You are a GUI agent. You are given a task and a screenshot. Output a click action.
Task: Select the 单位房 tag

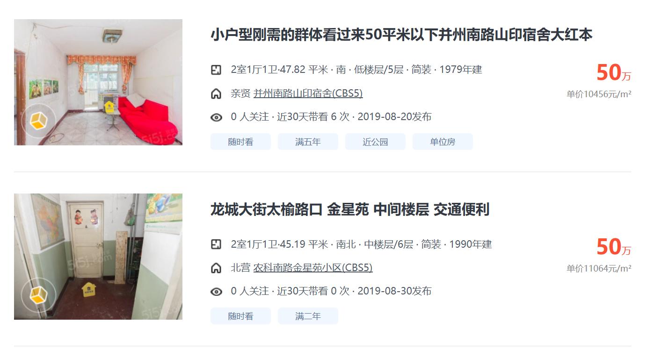(443, 142)
